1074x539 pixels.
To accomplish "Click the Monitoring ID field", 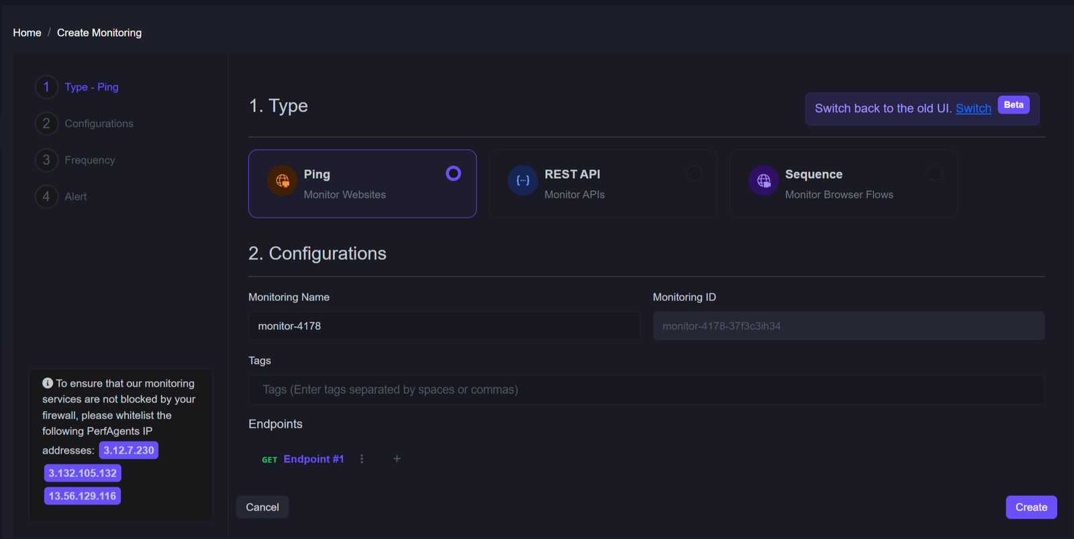I will click(848, 326).
